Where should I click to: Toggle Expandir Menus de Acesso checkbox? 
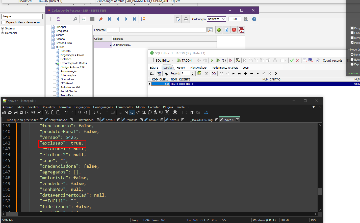coord(3,22)
